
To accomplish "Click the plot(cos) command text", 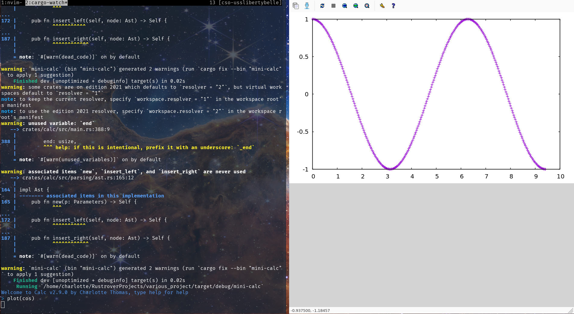I will tap(21, 299).
